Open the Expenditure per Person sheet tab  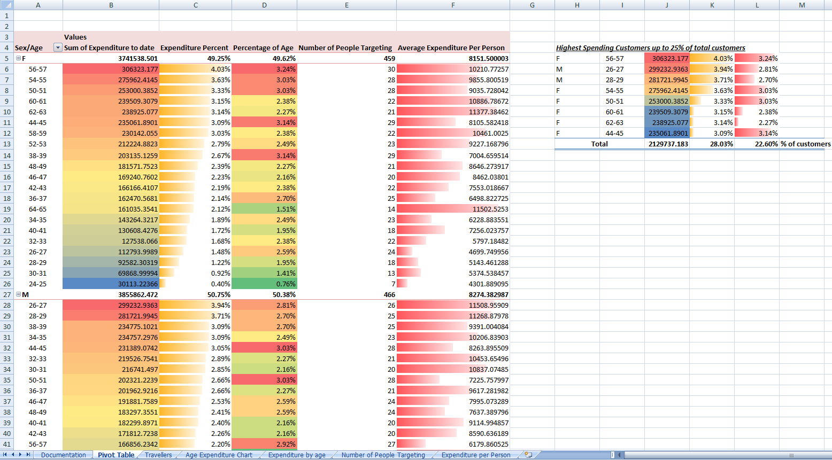475,455
